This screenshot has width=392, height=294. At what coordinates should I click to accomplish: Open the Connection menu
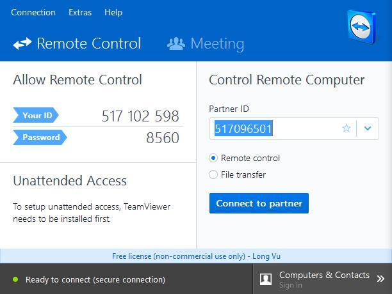pos(33,13)
